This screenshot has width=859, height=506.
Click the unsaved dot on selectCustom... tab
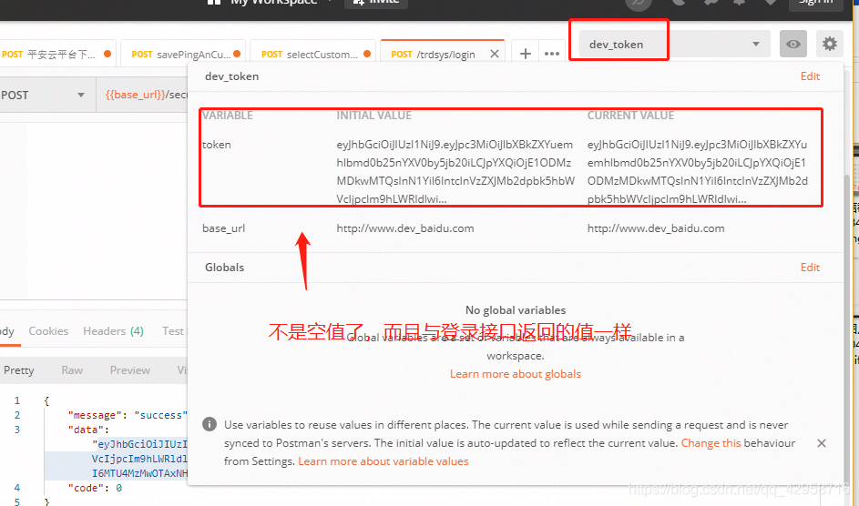click(x=367, y=54)
